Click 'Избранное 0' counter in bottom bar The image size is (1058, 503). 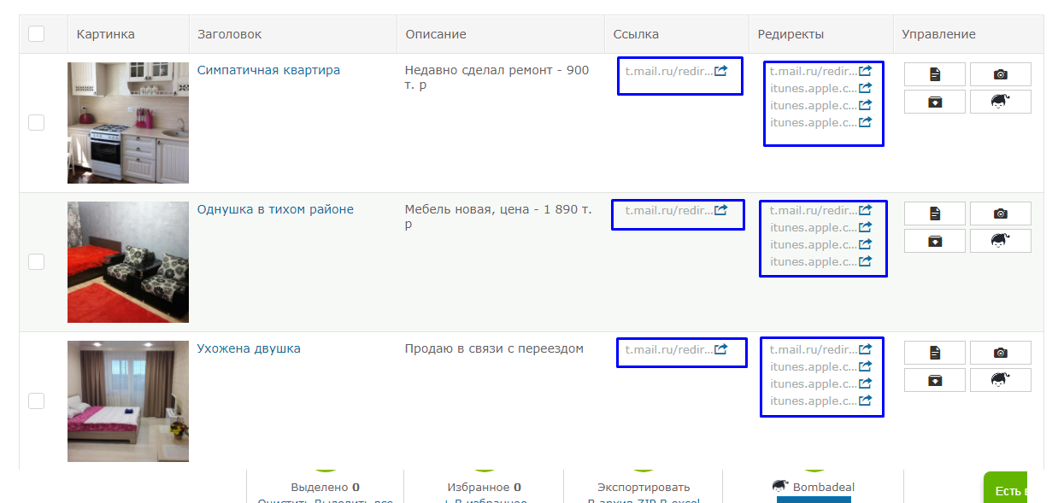[x=484, y=488]
